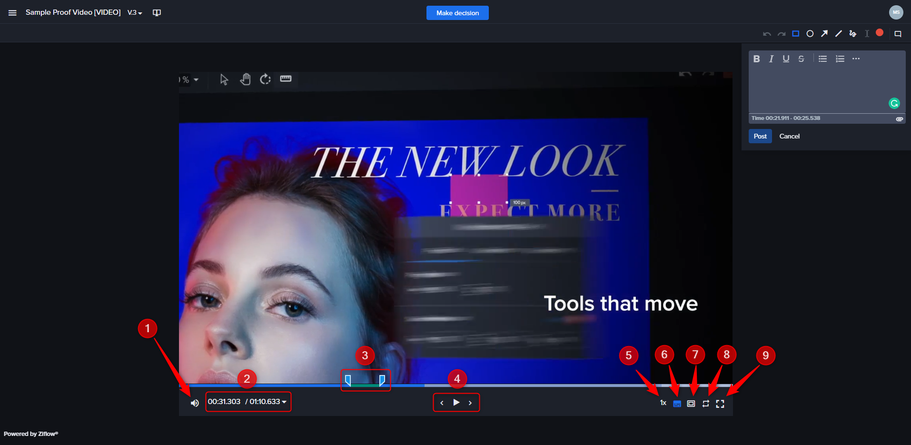Mute the video volume
The width and height of the screenshot is (911, 445).
[195, 403]
